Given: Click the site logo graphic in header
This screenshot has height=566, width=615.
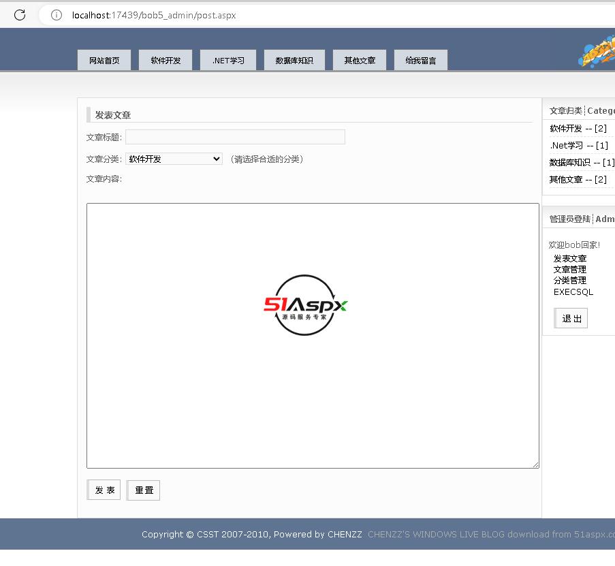Looking at the screenshot, I should 597,51.
